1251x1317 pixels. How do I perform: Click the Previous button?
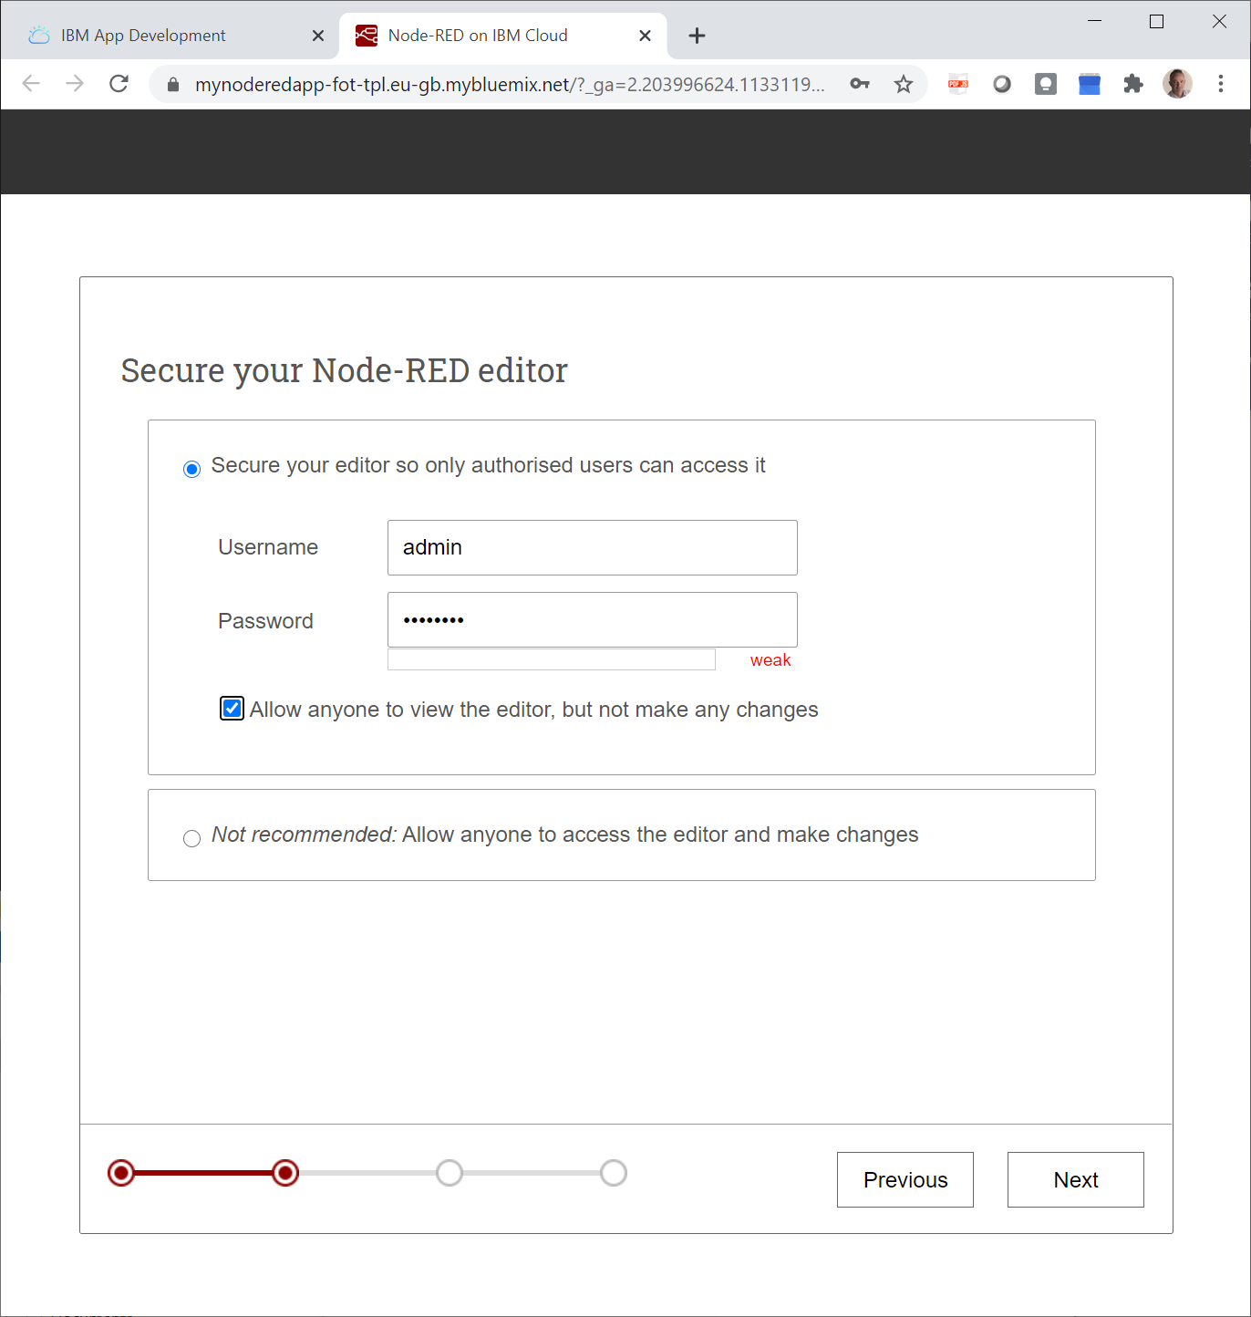905,1180
